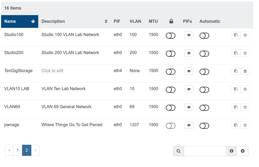
Task: Go to next page with right chevron
Action: click(x=35, y=150)
